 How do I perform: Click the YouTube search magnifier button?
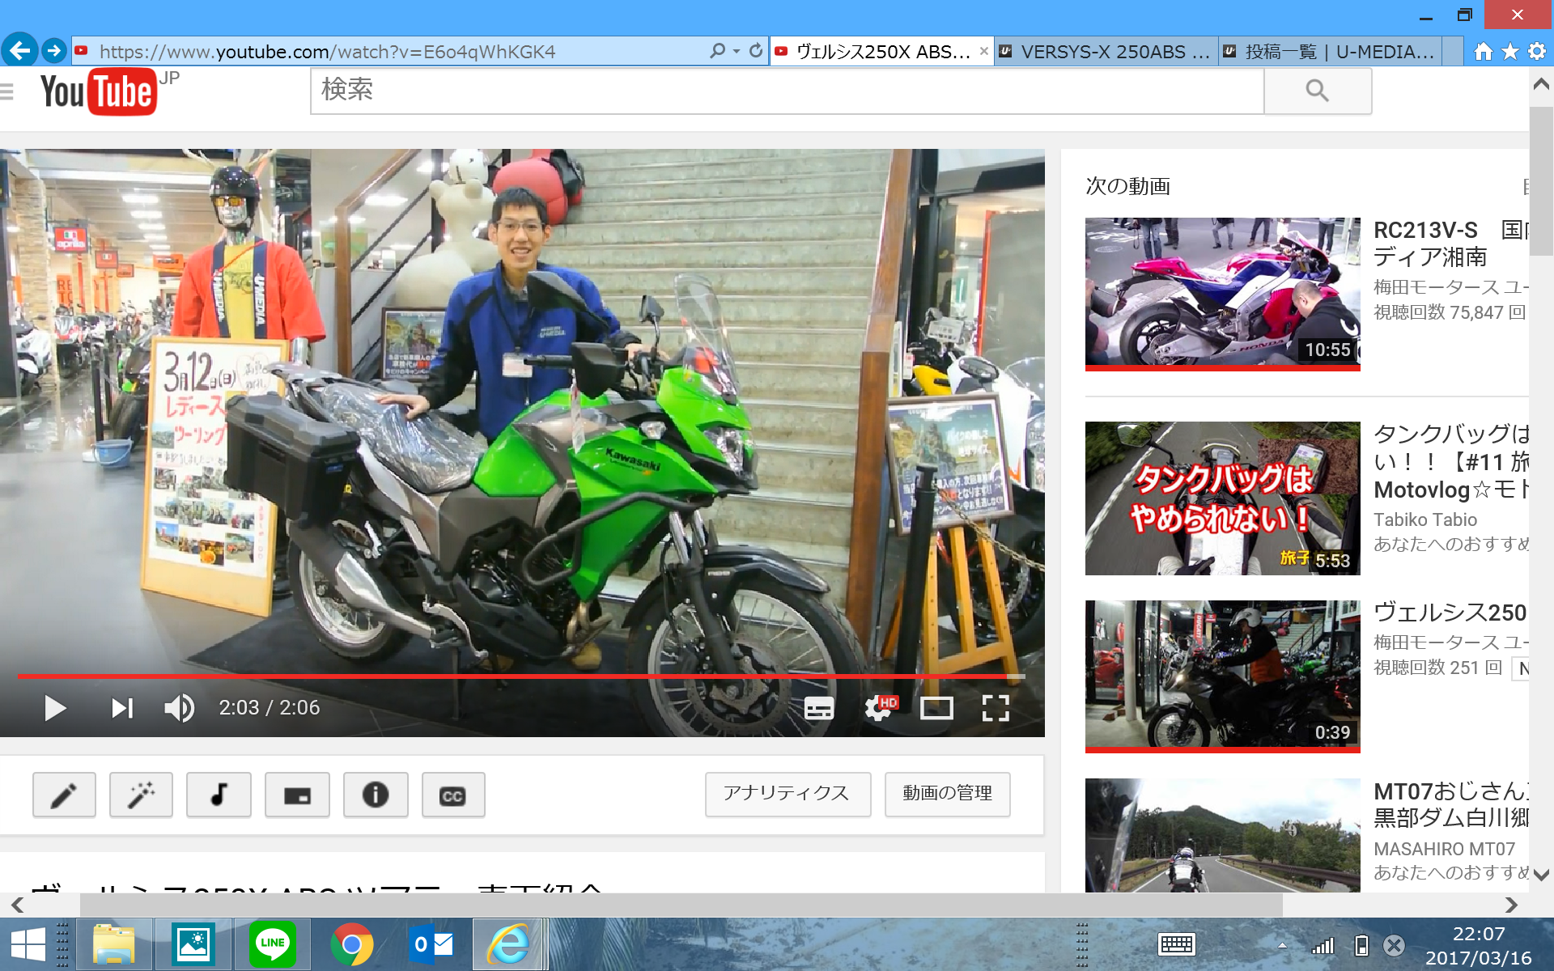pyautogui.click(x=1318, y=91)
